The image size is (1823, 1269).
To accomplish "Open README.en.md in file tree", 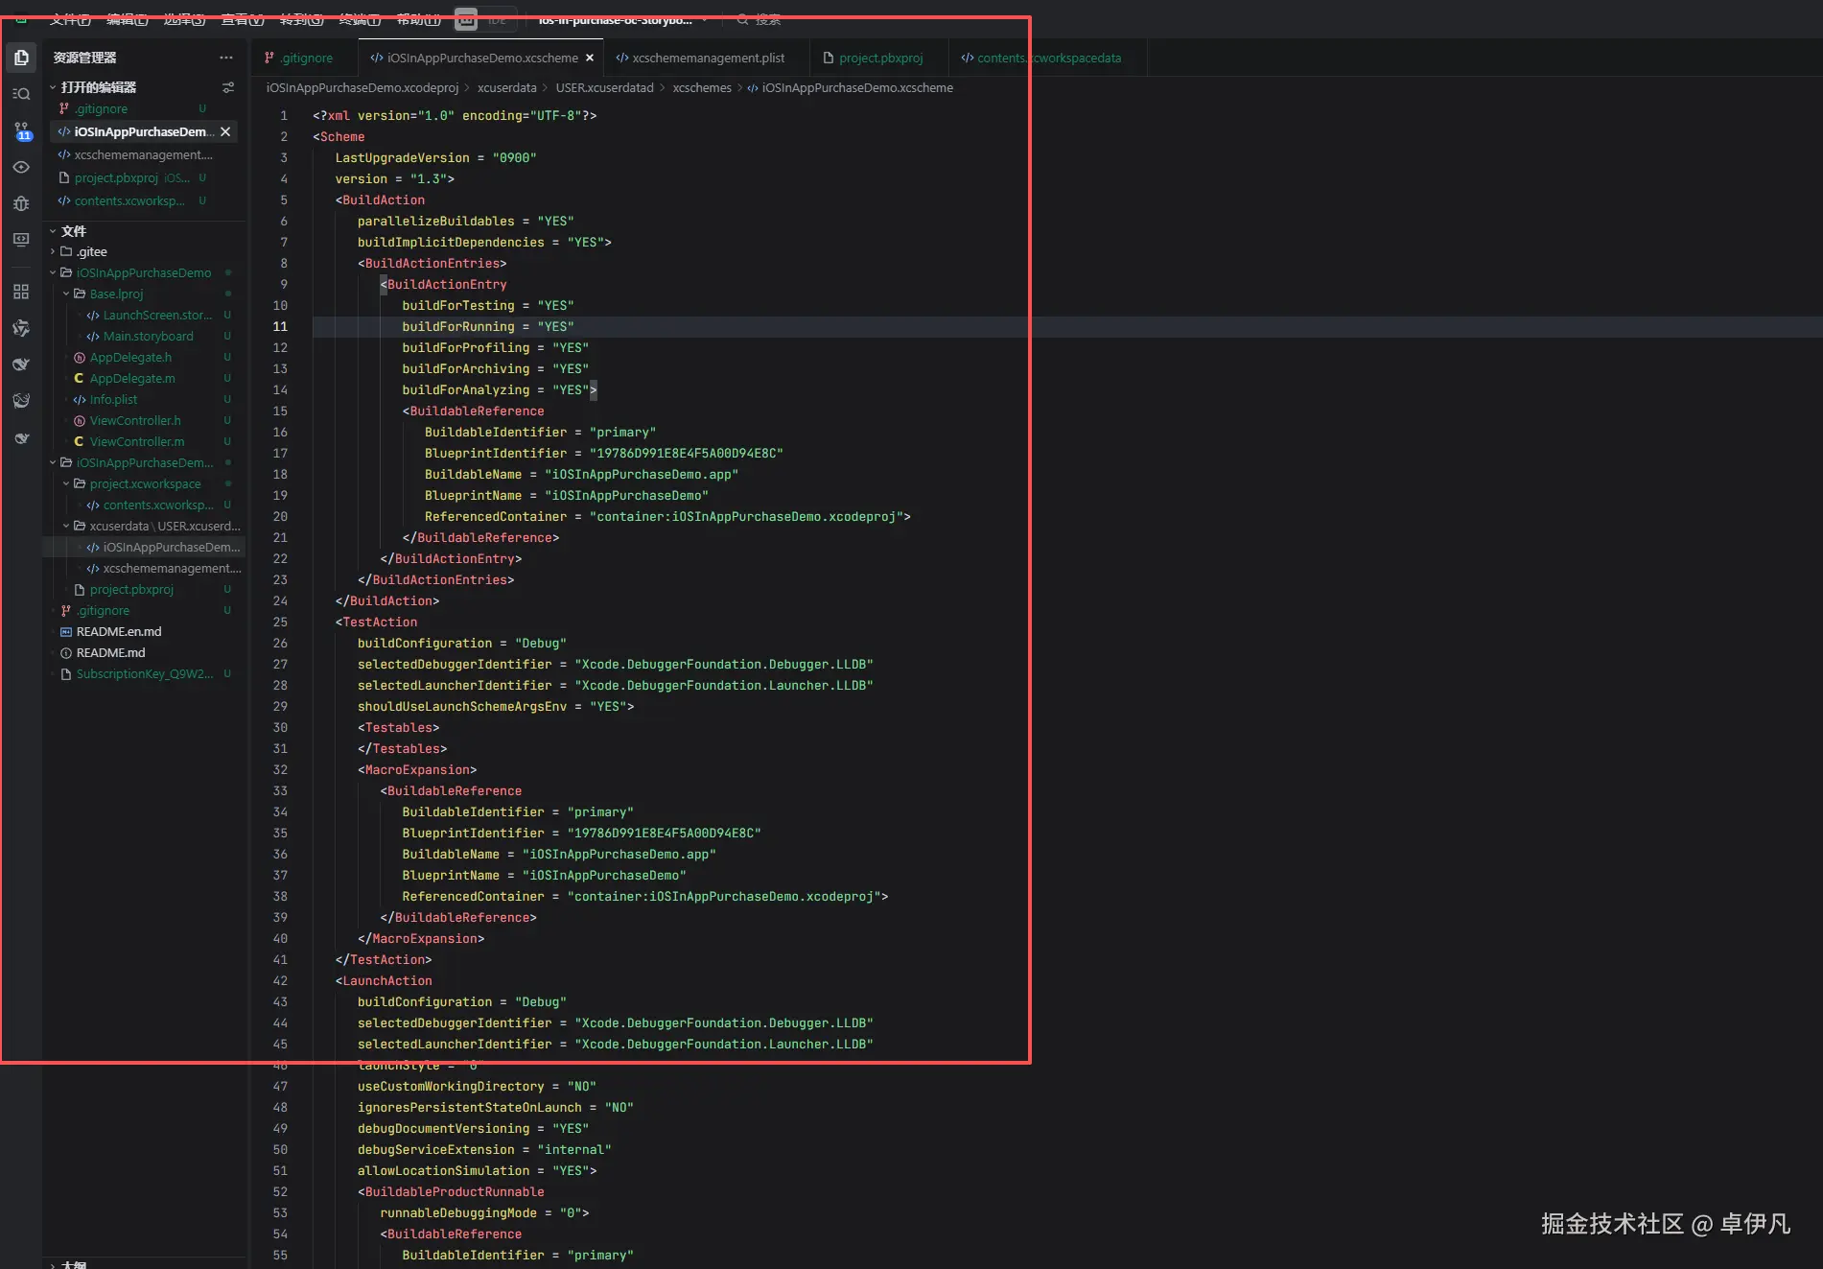I will (x=119, y=631).
